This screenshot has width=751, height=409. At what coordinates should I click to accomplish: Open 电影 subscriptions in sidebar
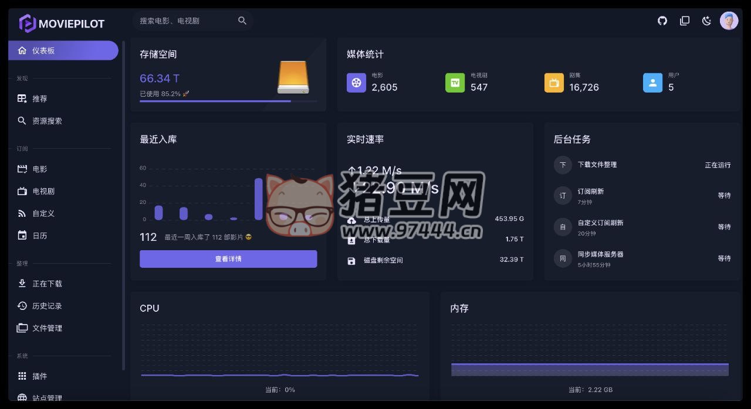click(39, 169)
